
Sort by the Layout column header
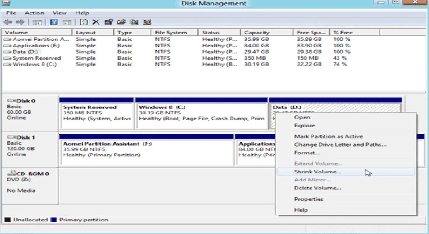click(93, 32)
